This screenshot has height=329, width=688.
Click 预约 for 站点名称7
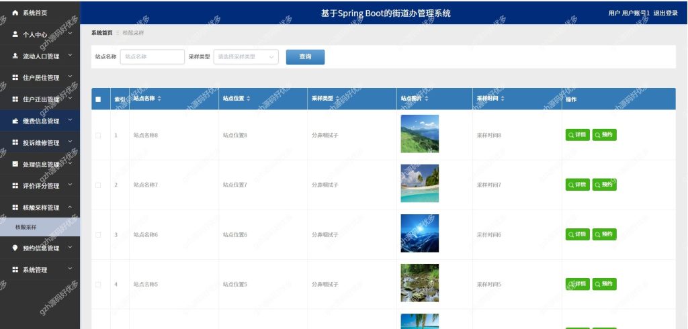click(x=604, y=185)
